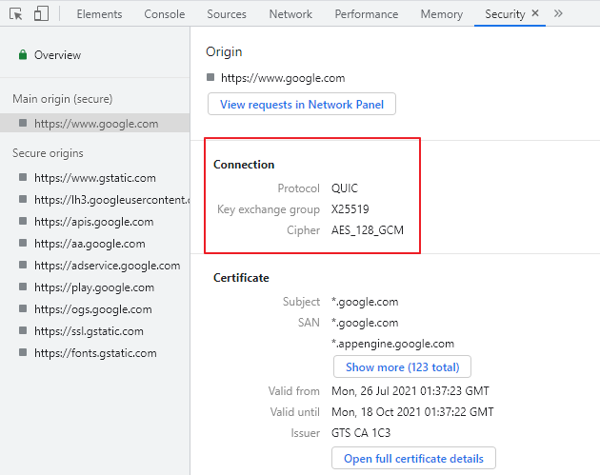Viewport: 600px width, 475px height.
Task: Open the Console tab
Action: pyautogui.click(x=165, y=14)
